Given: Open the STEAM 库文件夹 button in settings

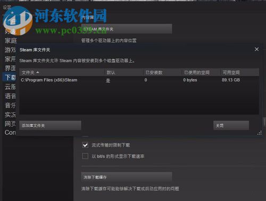Looking at the screenshot, I should (127, 29).
